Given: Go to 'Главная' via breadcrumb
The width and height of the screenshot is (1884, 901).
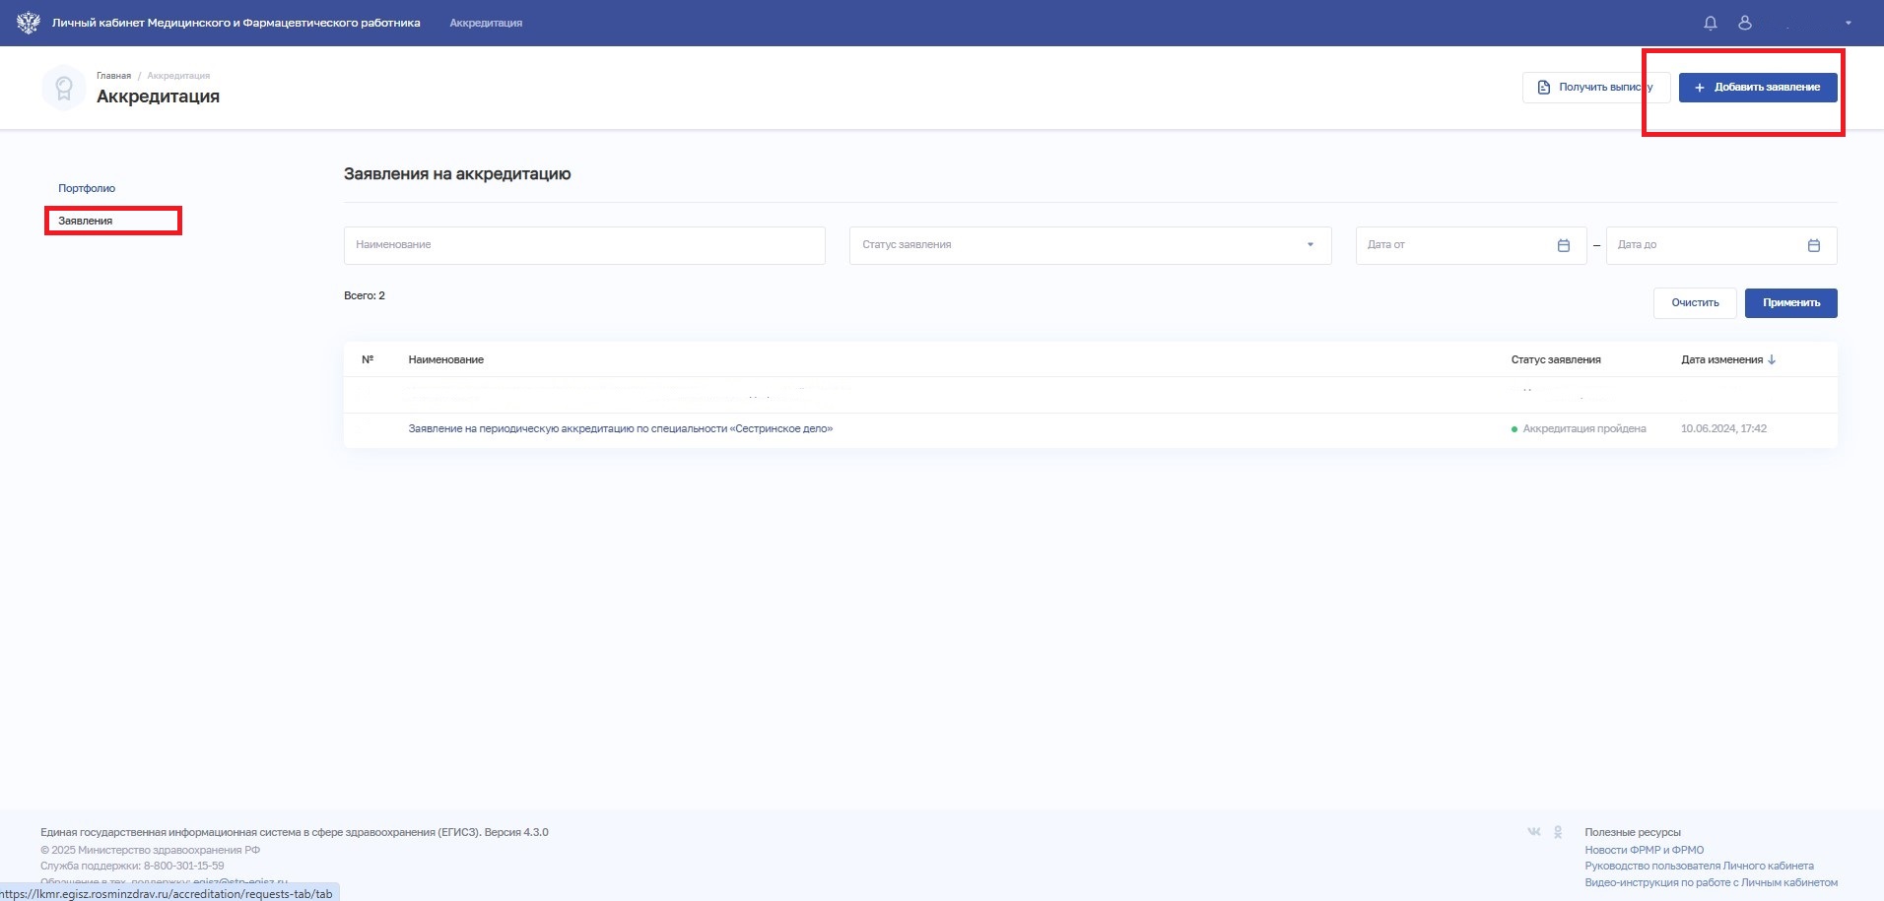Looking at the screenshot, I should [x=113, y=76].
